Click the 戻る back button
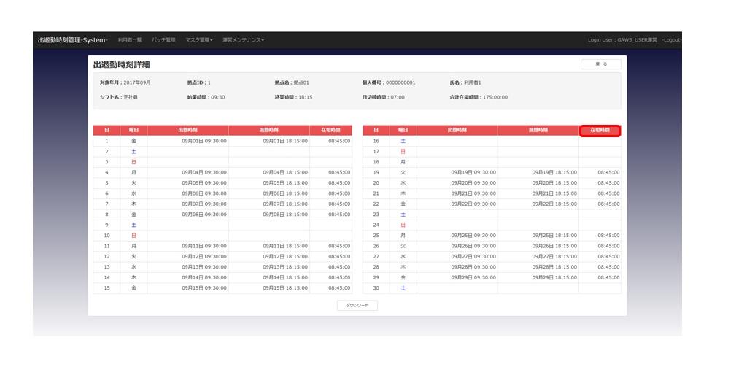Image resolution: width=747 pixels, height=386 pixels. click(600, 64)
